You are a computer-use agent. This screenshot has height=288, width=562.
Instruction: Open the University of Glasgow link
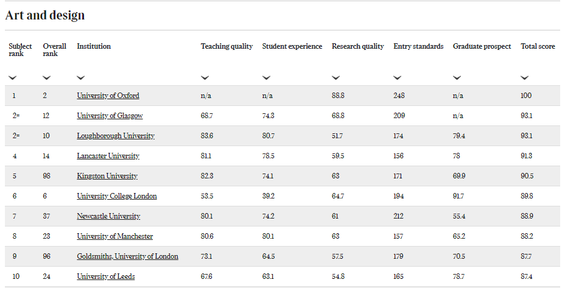coord(110,116)
